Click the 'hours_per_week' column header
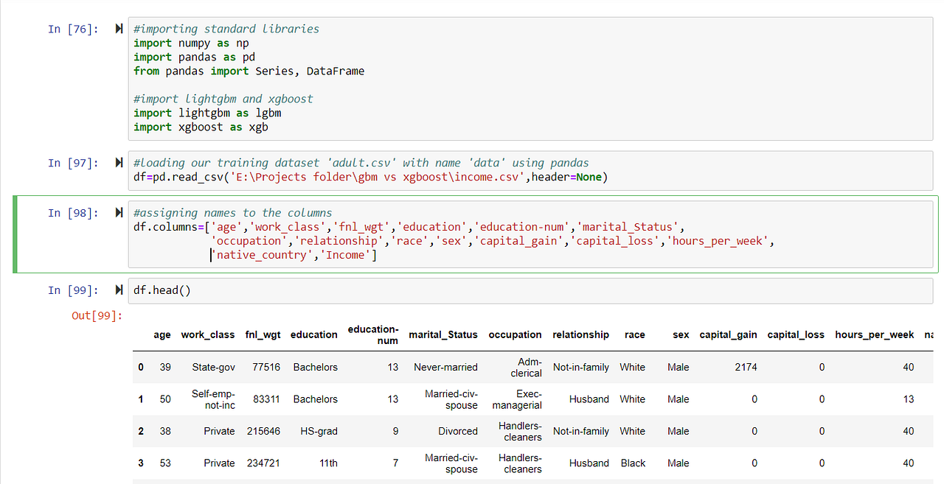 [x=875, y=334]
